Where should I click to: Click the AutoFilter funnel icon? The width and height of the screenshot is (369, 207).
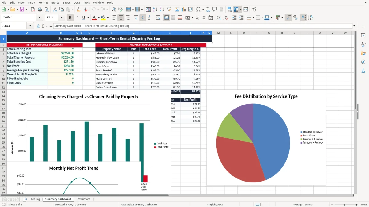[x=169, y=10]
